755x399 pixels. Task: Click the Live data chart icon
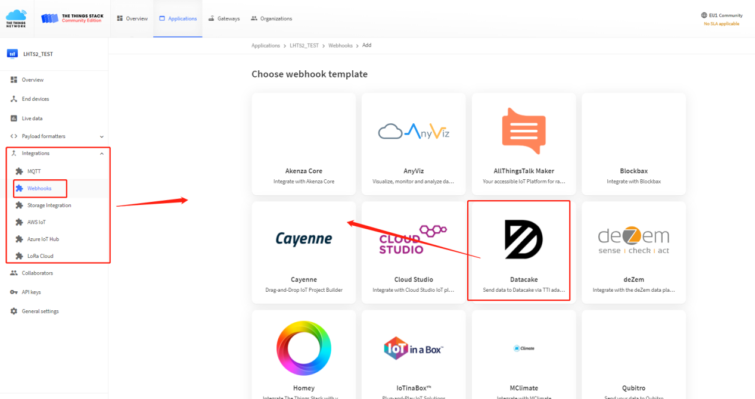[14, 119]
